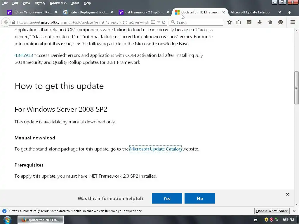299x224 pixels.
Task: Click the page scrollbar thumb
Action: (x=296, y=88)
